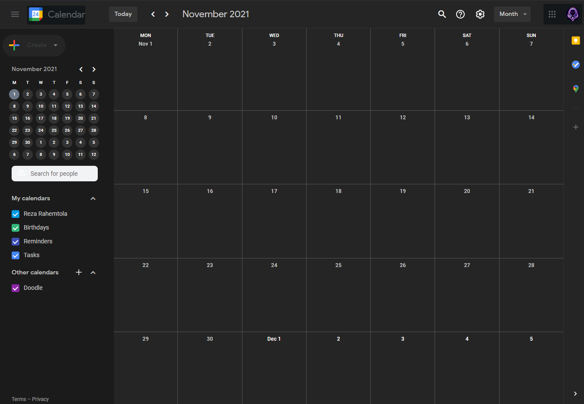Toggle the Reminders calendar visibility

[x=16, y=241]
